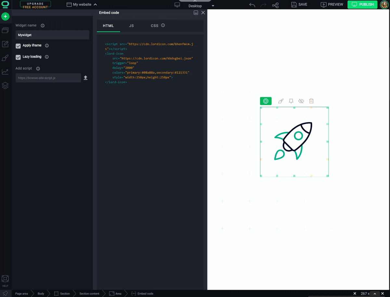Viewport: 390px width, 297px height.
Task: Go to Page area in the breadcrumb
Action: point(21,294)
